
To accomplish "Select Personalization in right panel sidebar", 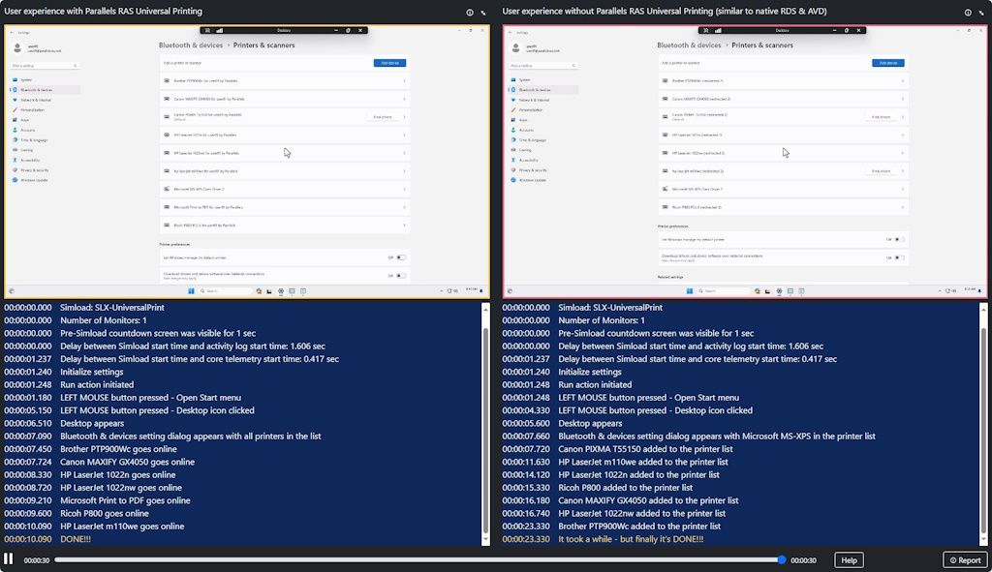I will tap(534, 109).
